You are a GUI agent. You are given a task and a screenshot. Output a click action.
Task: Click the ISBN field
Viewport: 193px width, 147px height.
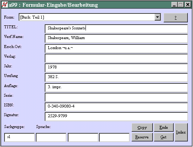pos(116,107)
